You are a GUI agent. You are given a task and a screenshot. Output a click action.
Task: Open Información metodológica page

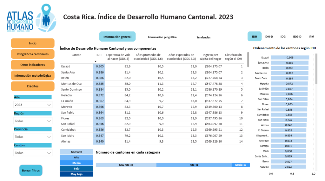coord(33,76)
